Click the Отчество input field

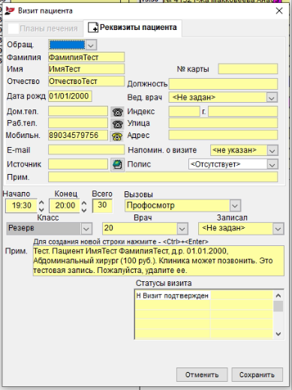point(86,81)
